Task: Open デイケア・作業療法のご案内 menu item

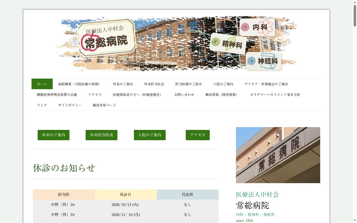Action: tap(266, 84)
